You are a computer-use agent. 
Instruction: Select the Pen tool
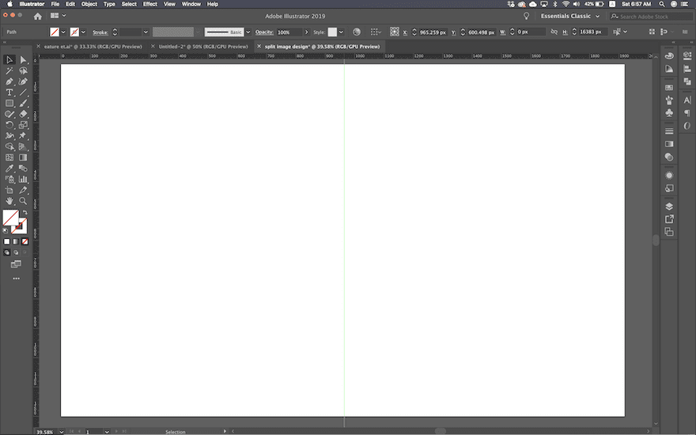(9, 81)
